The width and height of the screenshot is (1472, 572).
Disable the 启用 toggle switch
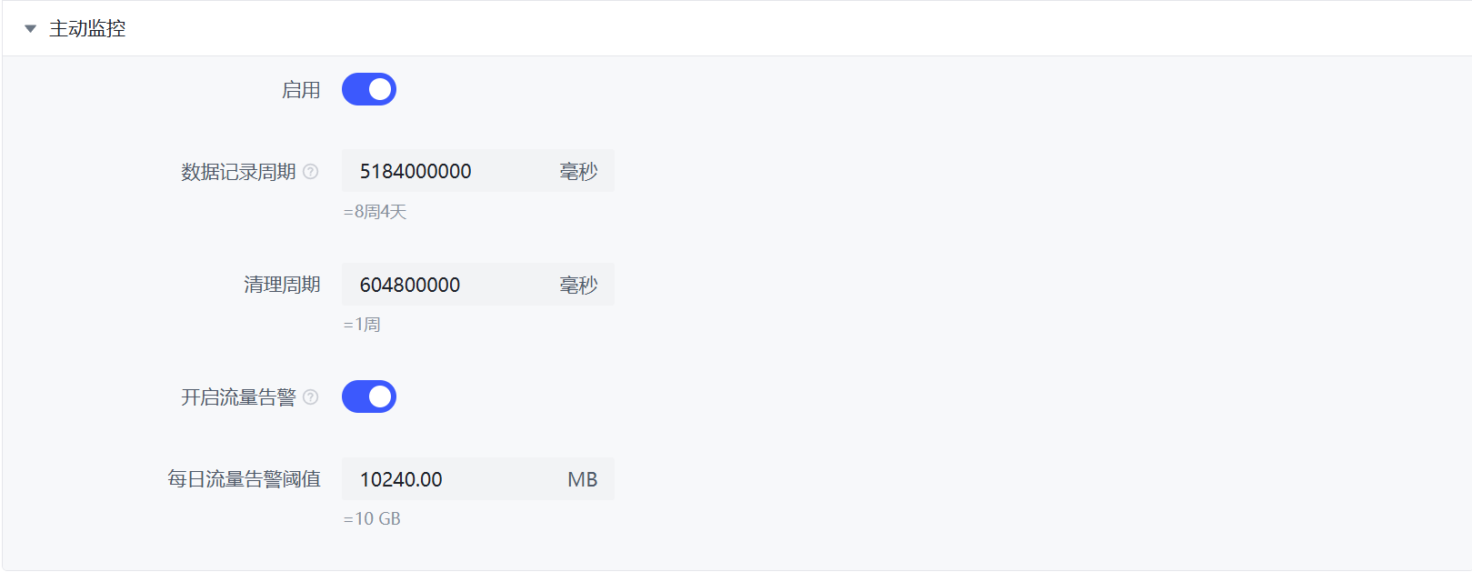(x=369, y=89)
